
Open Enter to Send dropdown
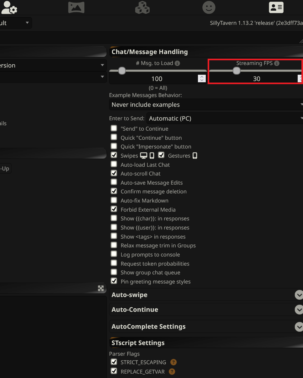point(225,118)
